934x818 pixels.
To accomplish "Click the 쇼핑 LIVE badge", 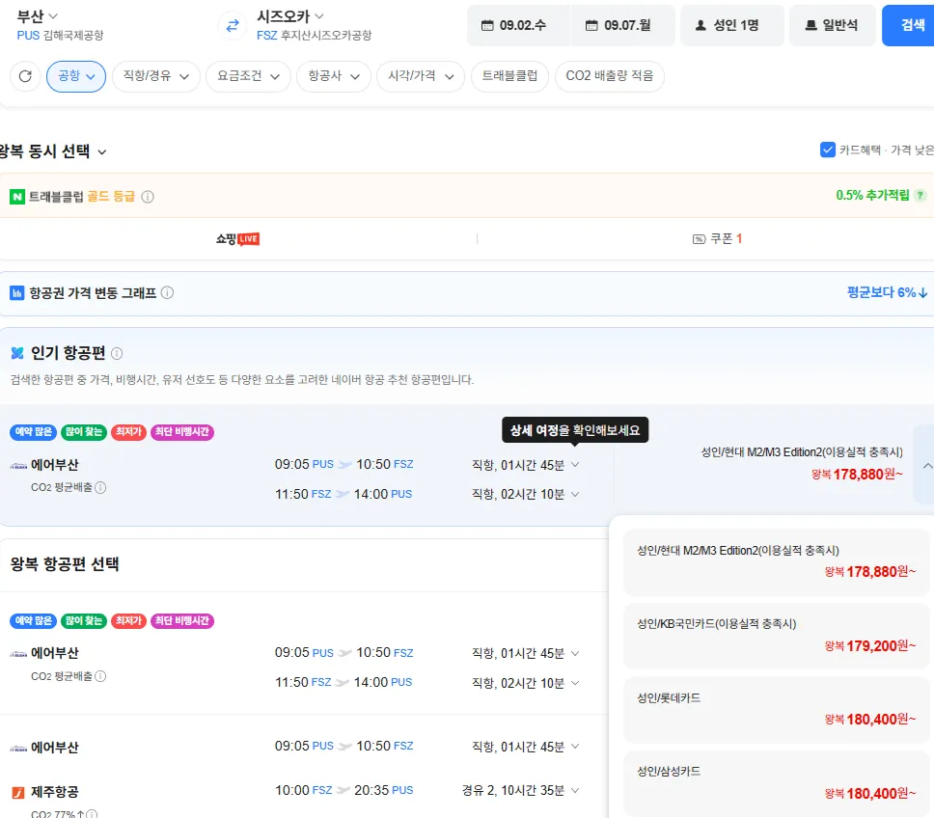I will (x=237, y=239).
